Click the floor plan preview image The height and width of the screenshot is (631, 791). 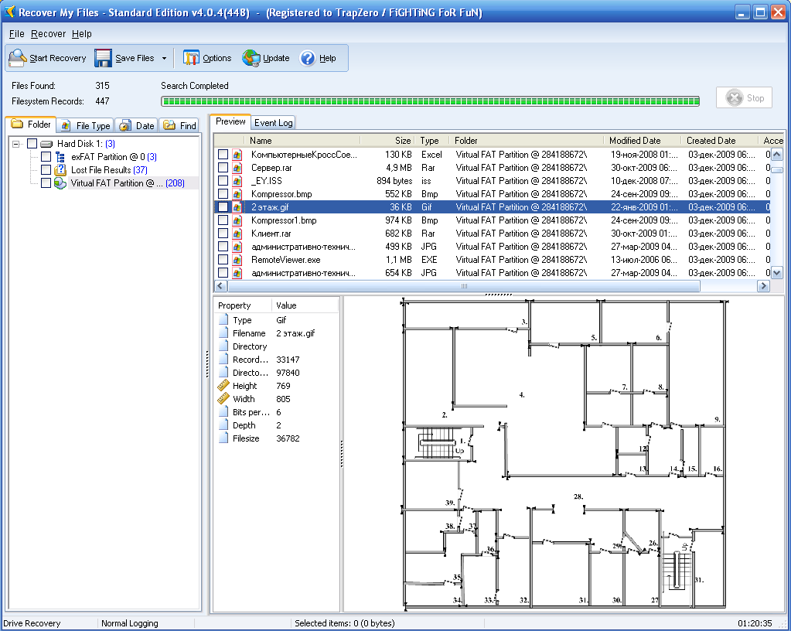565,454
